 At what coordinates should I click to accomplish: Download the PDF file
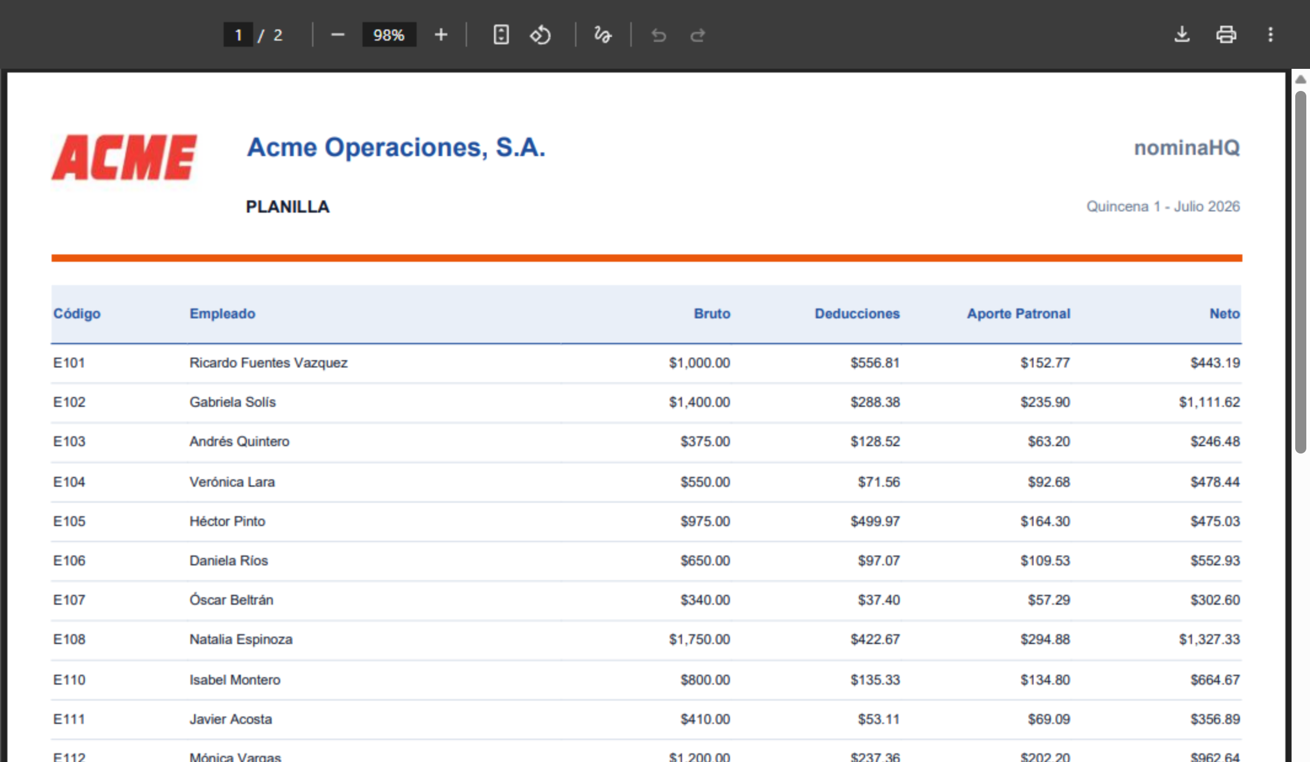tap(1182, 34)
